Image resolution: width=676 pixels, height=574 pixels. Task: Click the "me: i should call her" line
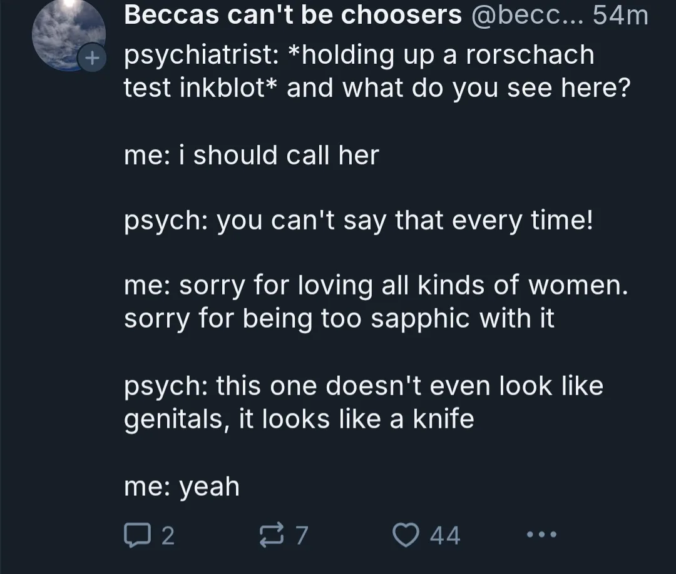(x=252, y=155)
